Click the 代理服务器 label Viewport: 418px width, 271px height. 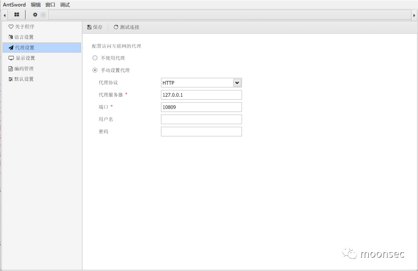click(111, 95)
